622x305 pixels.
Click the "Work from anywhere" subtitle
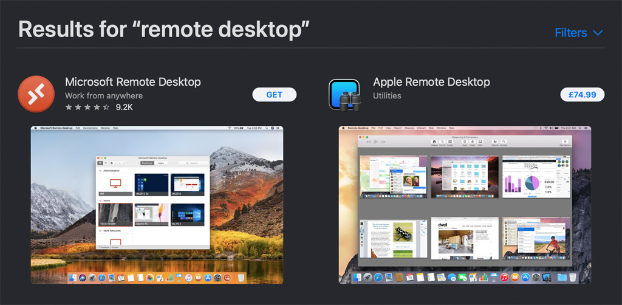pyautogui.click(x=104, y=95)
